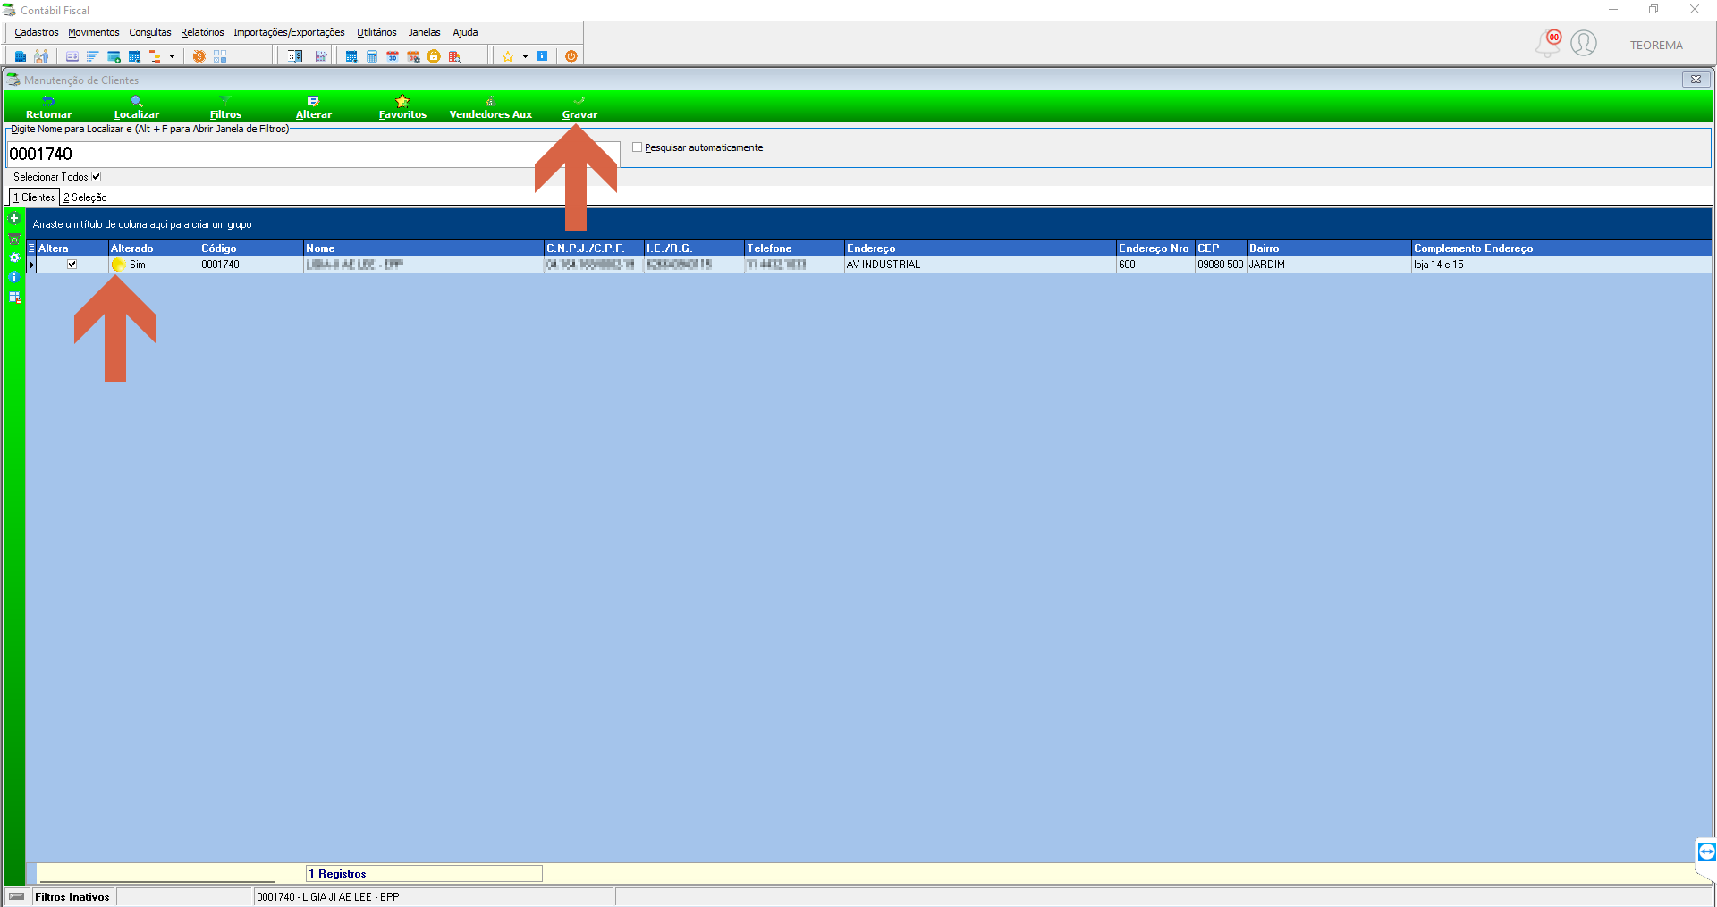This screenshot has height=907, width=1717.
Task: Click the Filtros Inativos status bar entry
Action: 72,897
